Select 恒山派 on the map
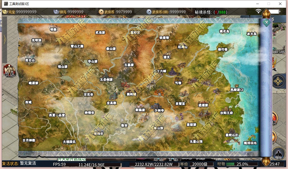Viewport: 288px width, 169px height. [63, 66]
